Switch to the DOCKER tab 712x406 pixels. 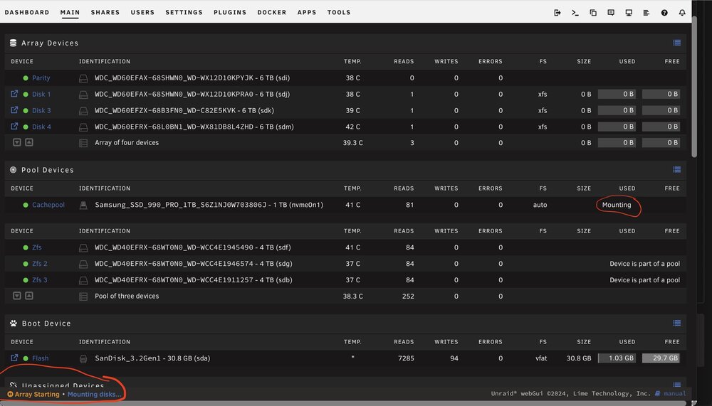click(x=272, y=12)
